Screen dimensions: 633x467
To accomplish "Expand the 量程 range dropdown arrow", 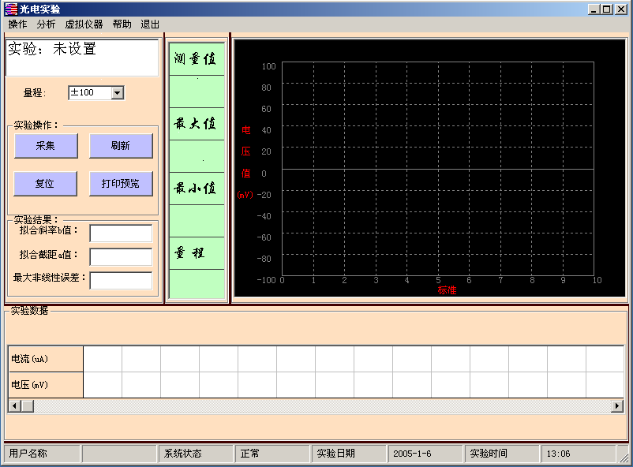I will point(118,93).
